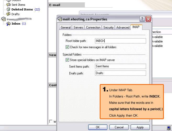The image size is (172, 131).
Task: Click the Apply button
Action: [x=140, y=127]
